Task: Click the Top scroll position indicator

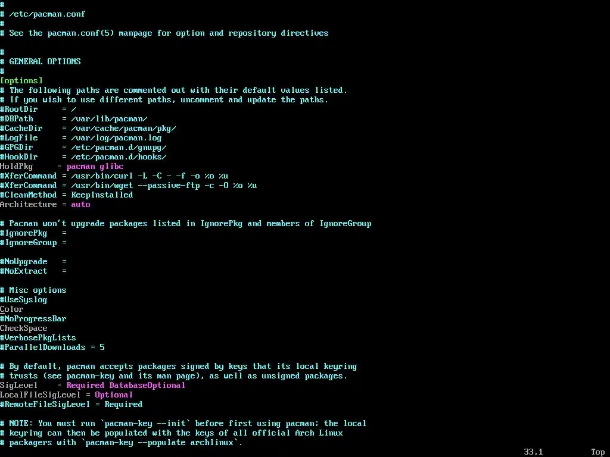Action: point(597,452)
